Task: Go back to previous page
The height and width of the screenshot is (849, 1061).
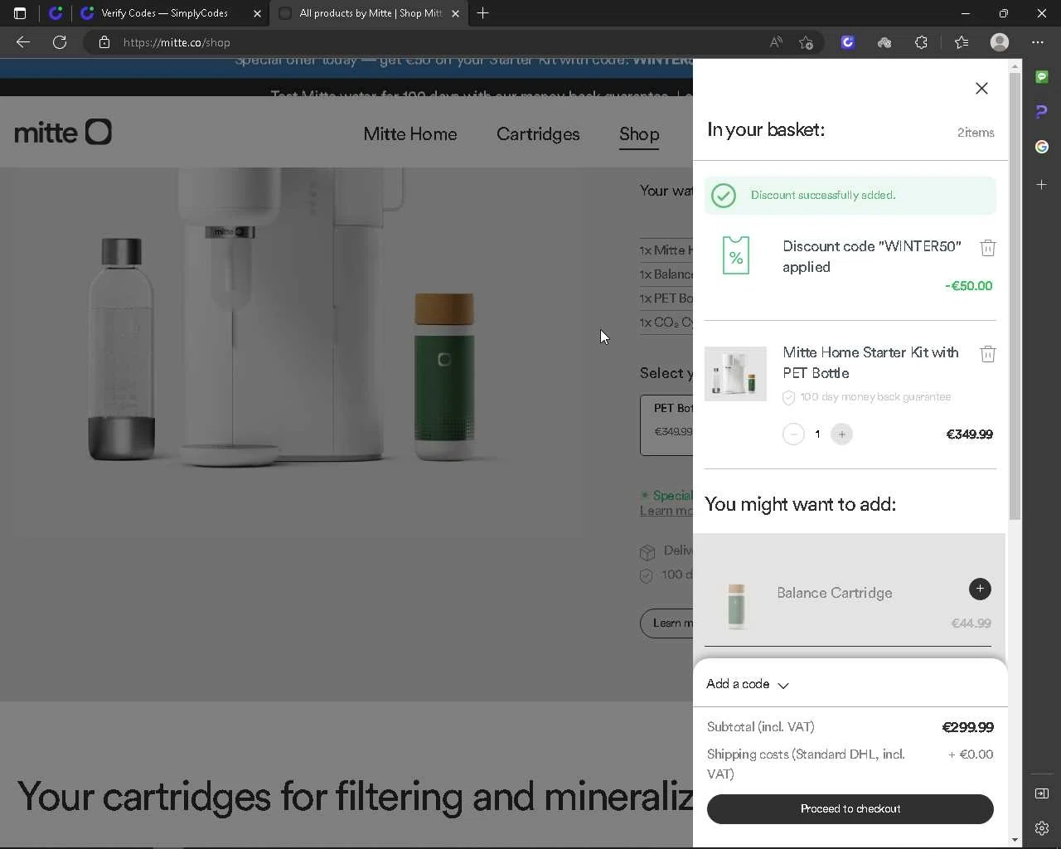Action: click(23, 42)
